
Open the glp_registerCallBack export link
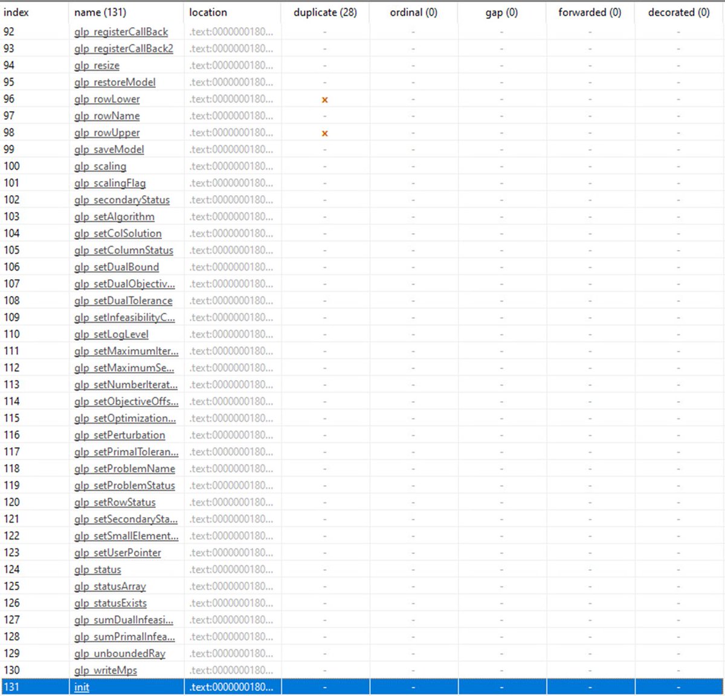121,32
